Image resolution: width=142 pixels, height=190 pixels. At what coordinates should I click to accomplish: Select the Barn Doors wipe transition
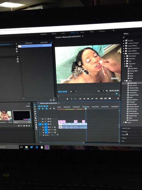tap(133, 85)
